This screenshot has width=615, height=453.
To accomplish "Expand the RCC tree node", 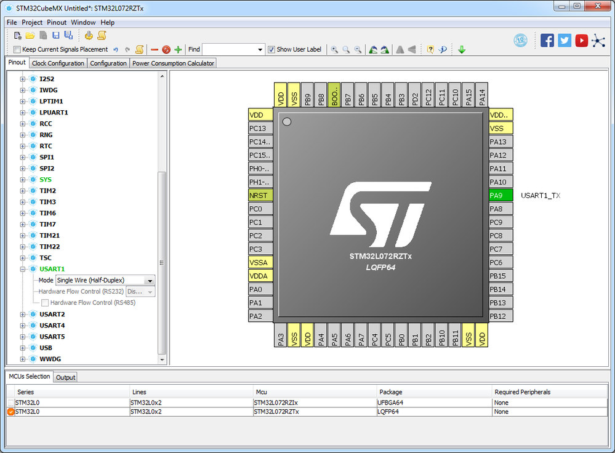I will click(23, 124).
